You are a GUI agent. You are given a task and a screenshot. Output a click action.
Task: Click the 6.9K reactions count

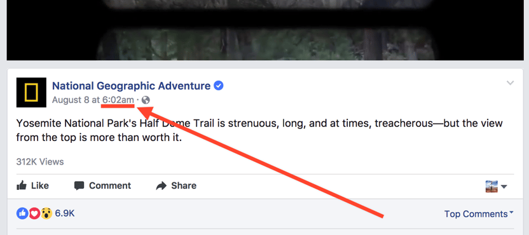(65, 213)
